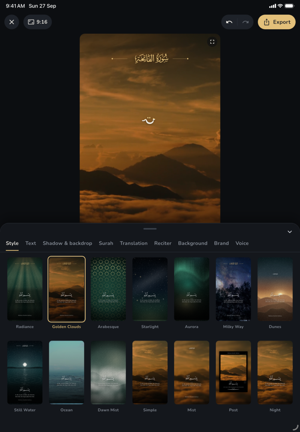The width and height of the screenshot is (300, 432).
Task: Select the Ocean style thumbnail
Action: point(67,372)
